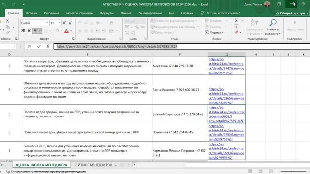This screenshot has height=174, width=310.
Task: Open the user account avatar Денис Павлов
Action: coord(267,4)
